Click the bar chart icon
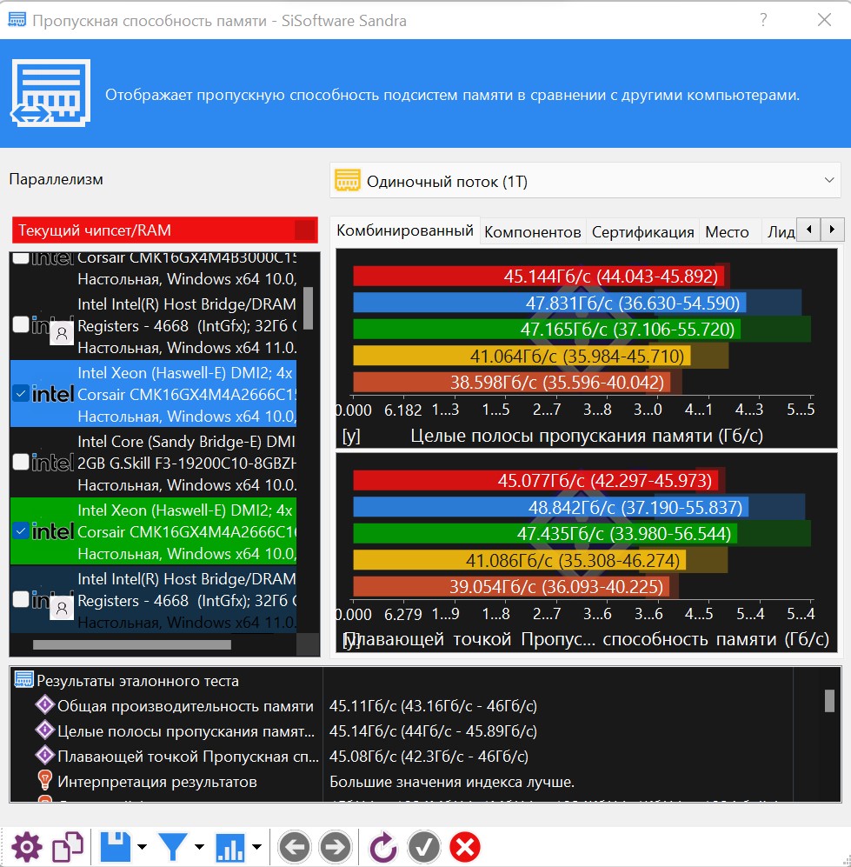The width and height of the screenshot is (851, 867). [229, 847]
